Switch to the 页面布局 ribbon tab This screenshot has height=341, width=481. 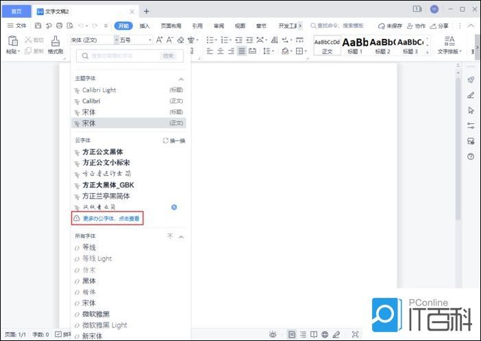[171, 26]
